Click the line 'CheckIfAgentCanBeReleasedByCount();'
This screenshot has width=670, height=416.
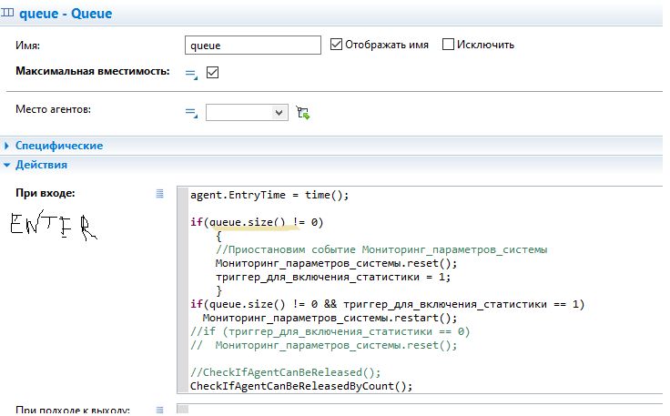301,386
